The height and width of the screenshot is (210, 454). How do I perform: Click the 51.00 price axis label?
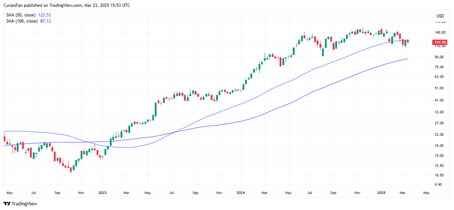point(440,88)
